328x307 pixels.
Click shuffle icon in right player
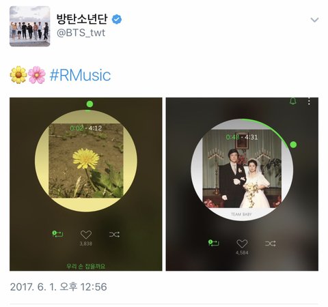tap(270, 244)
